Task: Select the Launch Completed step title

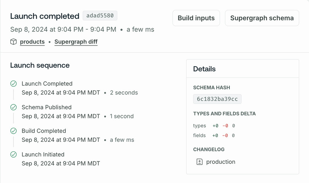Action: 47,84
